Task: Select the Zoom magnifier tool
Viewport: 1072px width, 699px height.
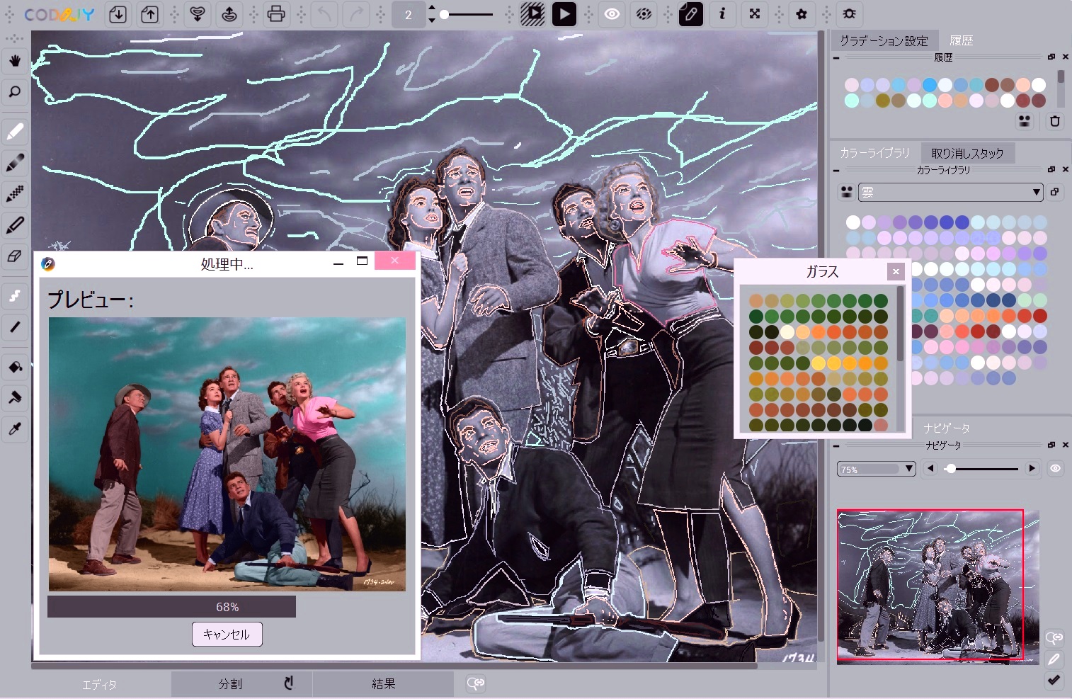Action: 15,91
